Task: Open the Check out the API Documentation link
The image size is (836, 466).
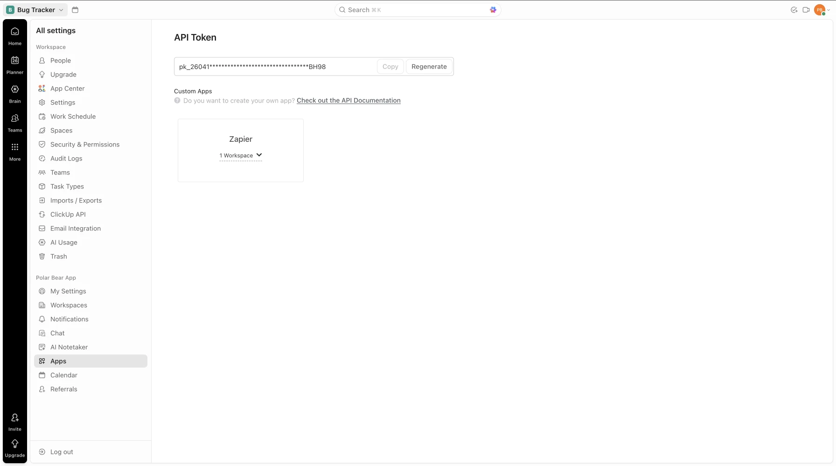Action: point(348,100)
